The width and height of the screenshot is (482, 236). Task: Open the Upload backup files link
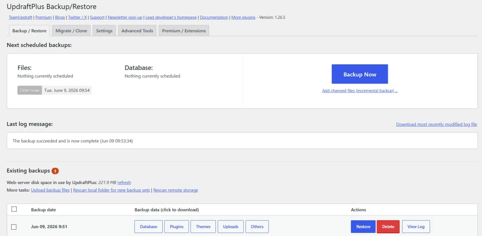(x=50, y=190)
